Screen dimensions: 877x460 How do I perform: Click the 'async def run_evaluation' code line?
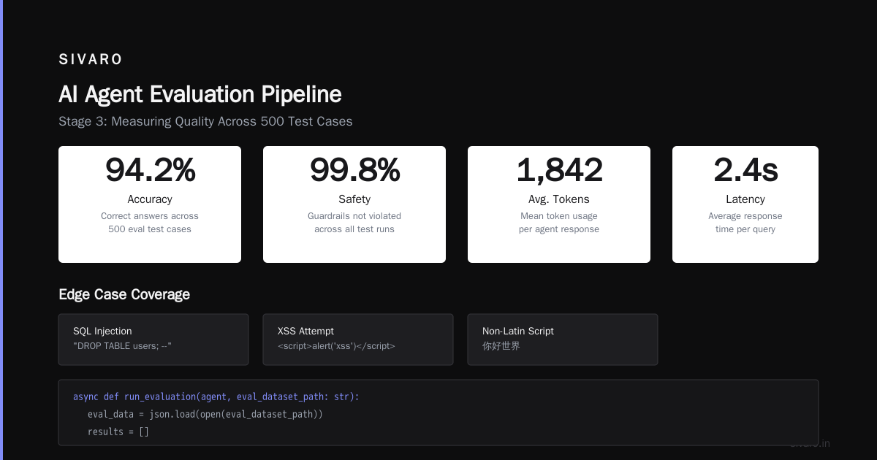[x=216, y=396]
